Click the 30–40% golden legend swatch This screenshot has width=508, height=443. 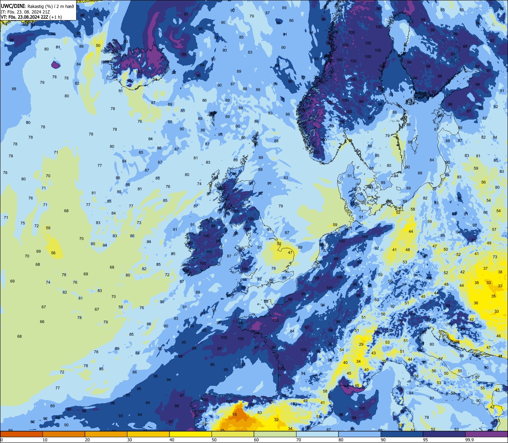coord(148,434)
